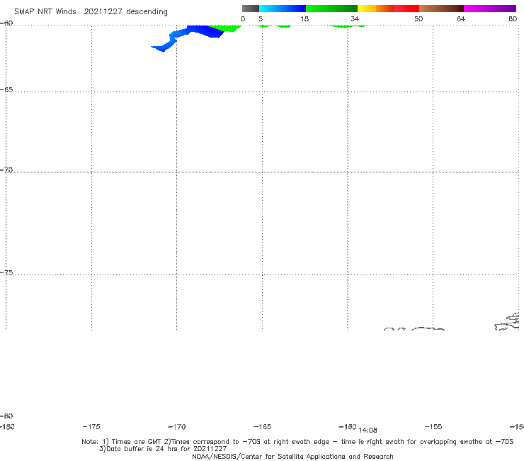This screenshot has height=461, width=524.
Task: Click the latitude label '-65' on the left axis
Action: pyautogui.click(x=6, y=90)
